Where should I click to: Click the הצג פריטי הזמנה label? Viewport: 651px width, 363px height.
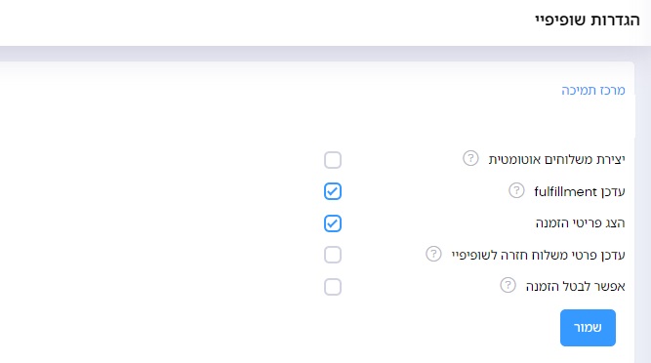pyautogui.click(x=580, y=223)
